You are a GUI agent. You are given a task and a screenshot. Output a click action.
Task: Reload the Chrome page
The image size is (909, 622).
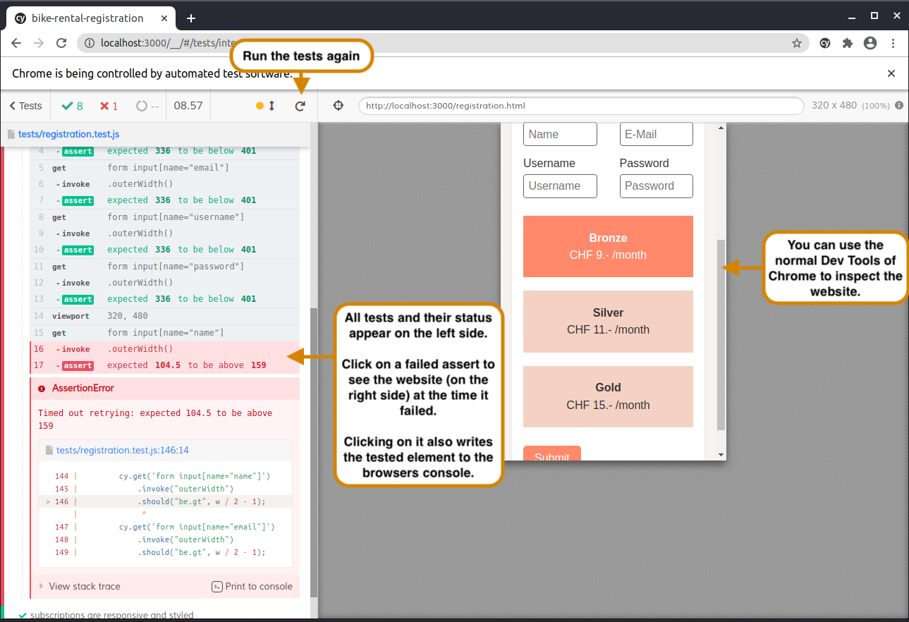(x=61, y=43)
